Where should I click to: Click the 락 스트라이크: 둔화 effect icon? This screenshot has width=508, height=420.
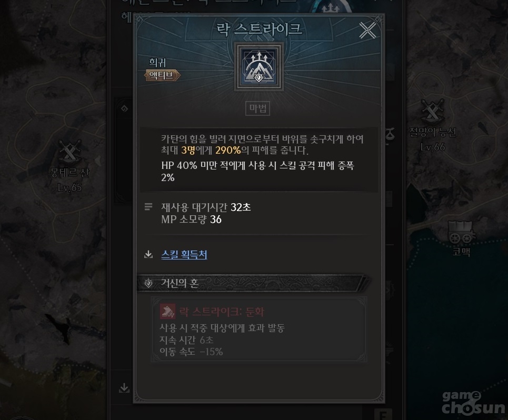[167, 312]
